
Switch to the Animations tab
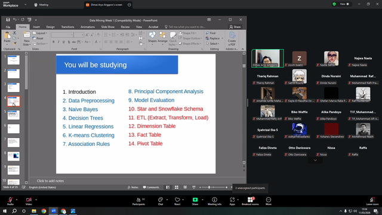pos(88,27)
